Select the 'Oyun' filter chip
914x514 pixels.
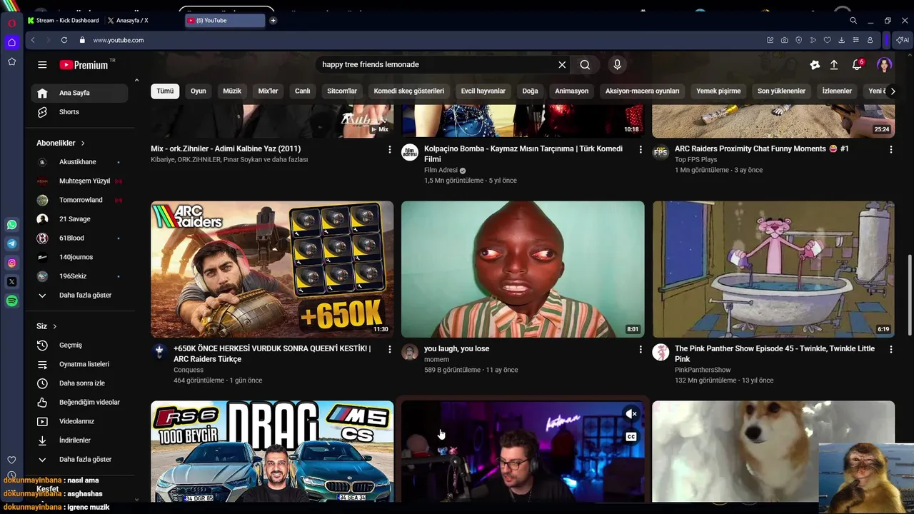coord(199,91)
